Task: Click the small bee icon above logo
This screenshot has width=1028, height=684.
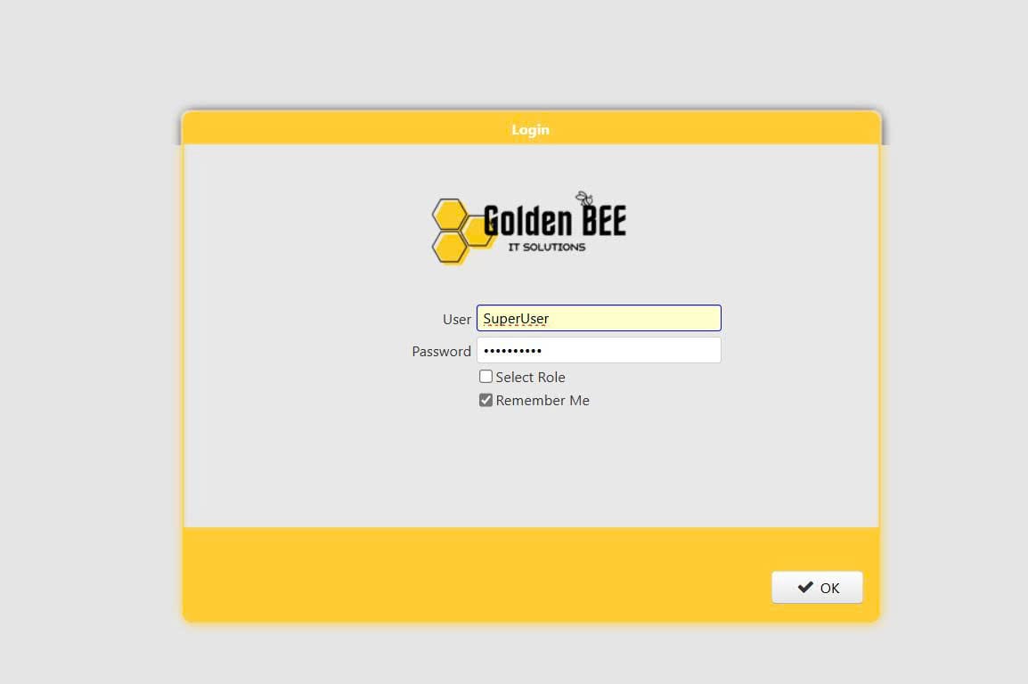Action: click(584, 199)
